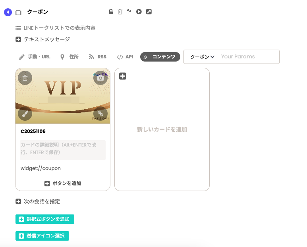Toggle the checkbox beside the クーポン title
The image size is (307, 247).
pyautogui.click(x=18, y=12)
